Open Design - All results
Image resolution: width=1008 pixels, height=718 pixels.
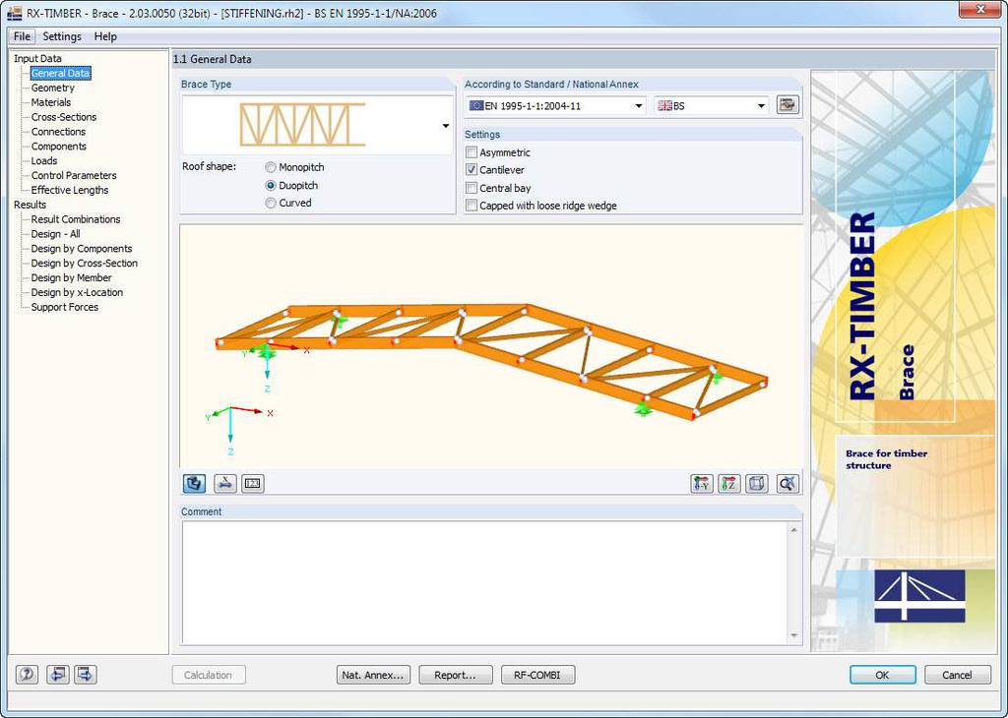55,234
